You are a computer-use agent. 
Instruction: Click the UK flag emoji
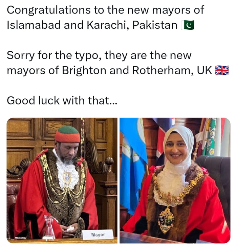(x=222, y=70)
